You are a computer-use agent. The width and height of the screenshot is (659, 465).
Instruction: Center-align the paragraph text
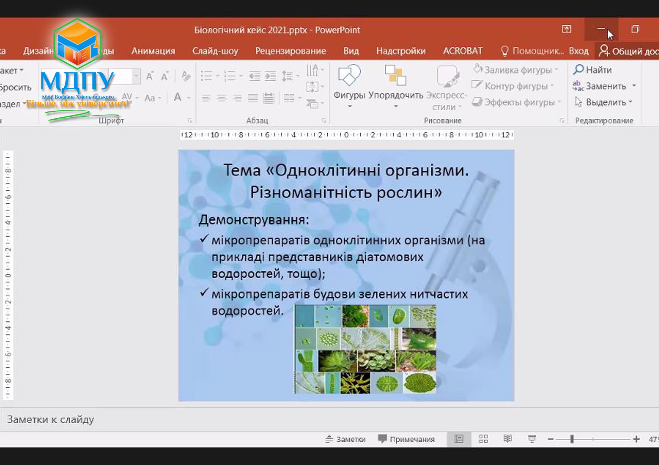click(222, 98)
